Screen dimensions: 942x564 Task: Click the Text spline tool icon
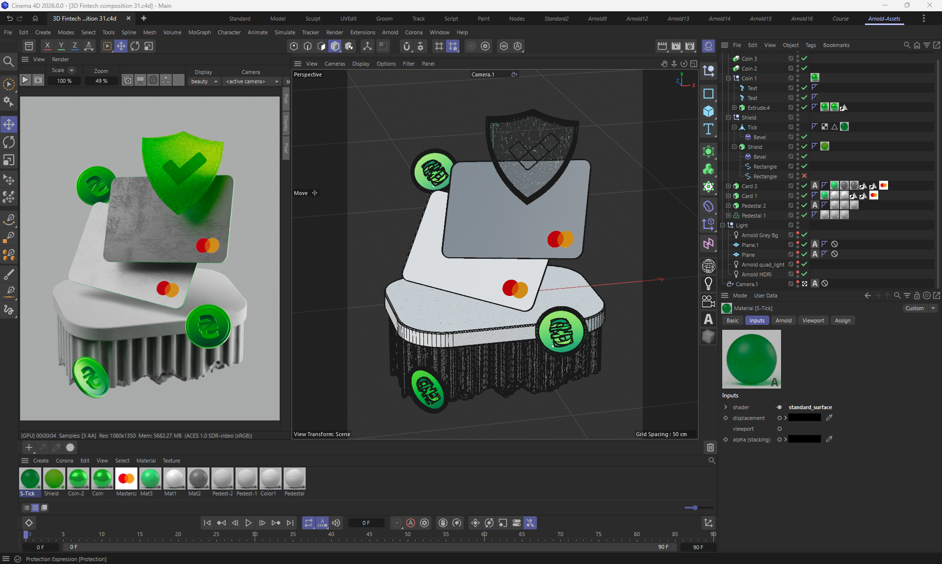pyautogui.click(x=708, y=129)
